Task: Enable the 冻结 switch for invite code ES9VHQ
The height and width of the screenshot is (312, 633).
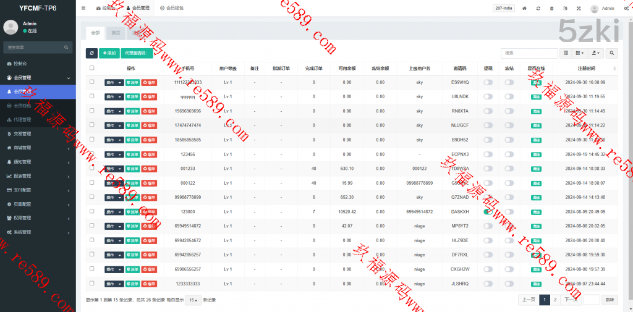Action: point(509,82)
